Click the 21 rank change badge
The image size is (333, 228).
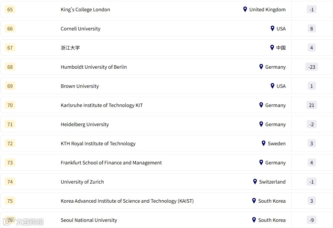311,105
